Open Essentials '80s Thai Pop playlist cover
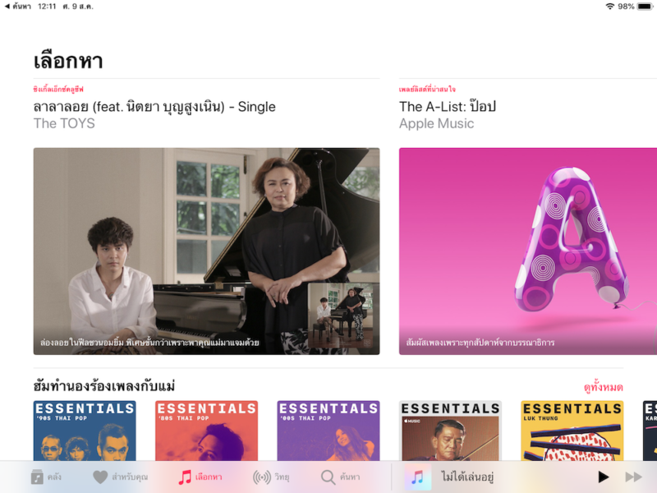This screenshot has width=657, height=493. click(x=207, y=431)
